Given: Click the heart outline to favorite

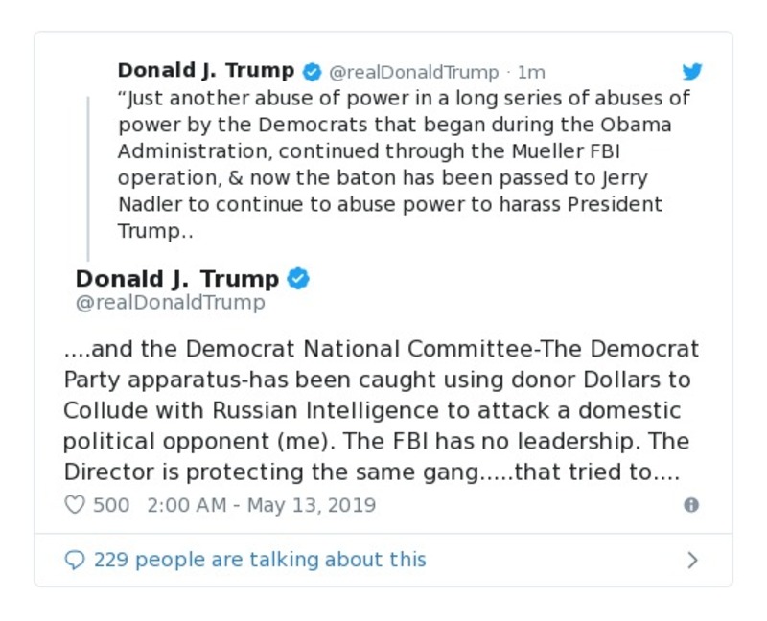Looking at the screenshot, I should [75, 505].
